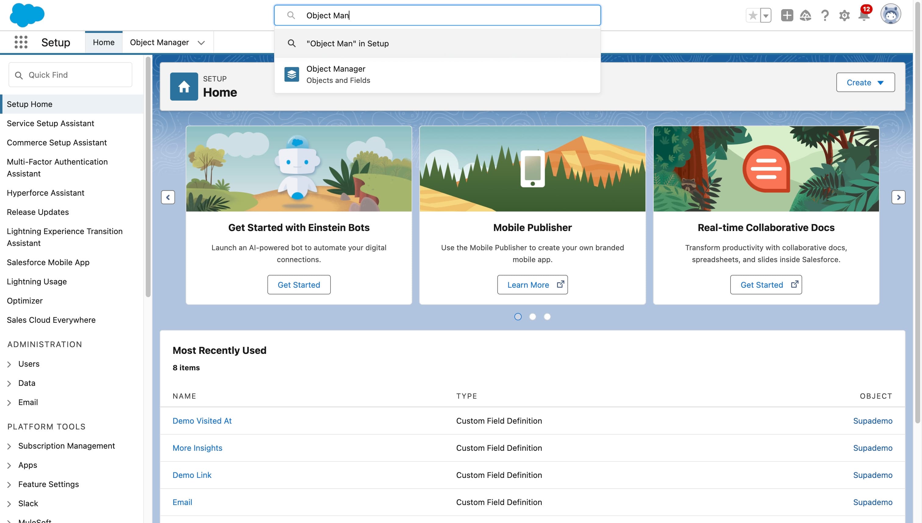Image resolution: width=922 pixels, height=523 pixels.
Task: Switch to the Home tab
Action: pyautogui.click(x=103, y=42)
